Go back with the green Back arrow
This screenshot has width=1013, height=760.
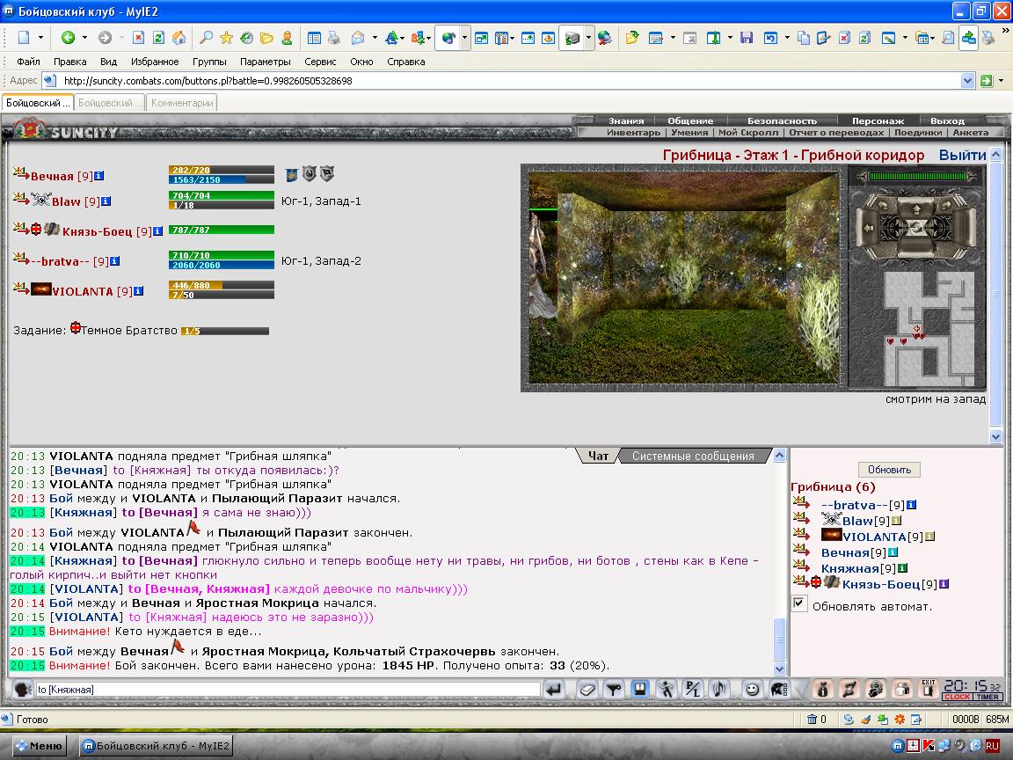[x=68, y=38]
